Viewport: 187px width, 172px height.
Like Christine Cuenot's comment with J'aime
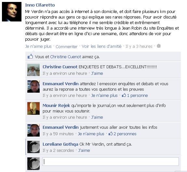pos(97,73)
